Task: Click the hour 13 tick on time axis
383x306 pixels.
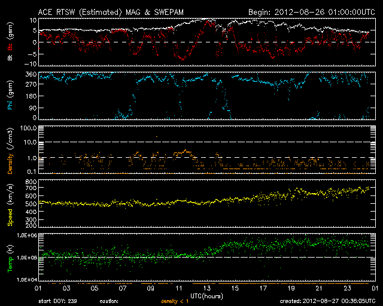Action: point(207,288)
